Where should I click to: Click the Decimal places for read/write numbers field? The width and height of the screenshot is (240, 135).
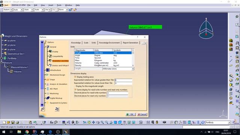(x=117, y=93)
